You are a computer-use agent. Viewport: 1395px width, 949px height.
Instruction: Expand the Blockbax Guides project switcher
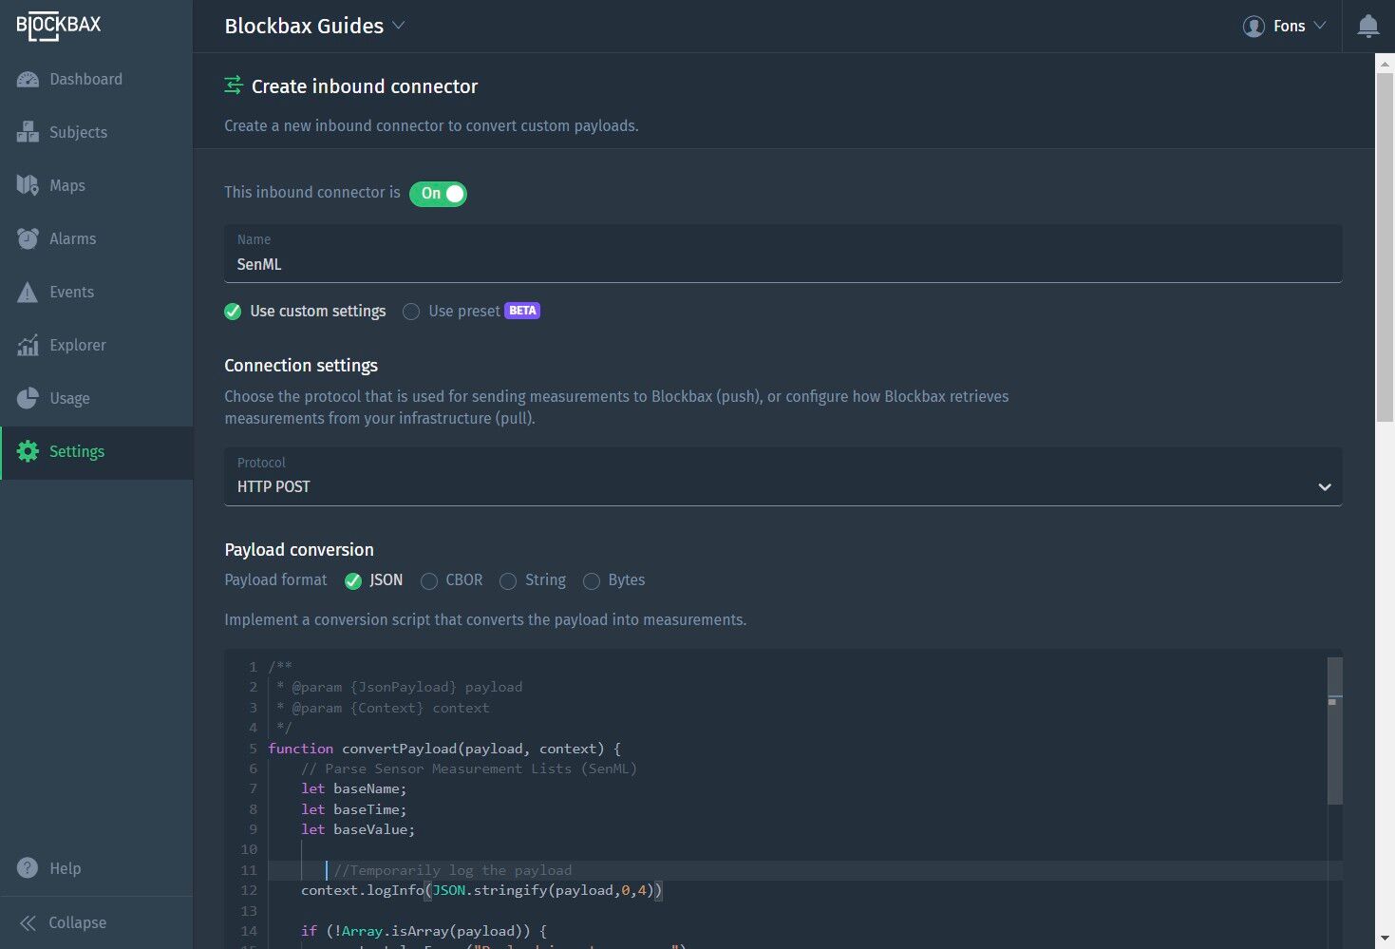(x=314, y=27)
